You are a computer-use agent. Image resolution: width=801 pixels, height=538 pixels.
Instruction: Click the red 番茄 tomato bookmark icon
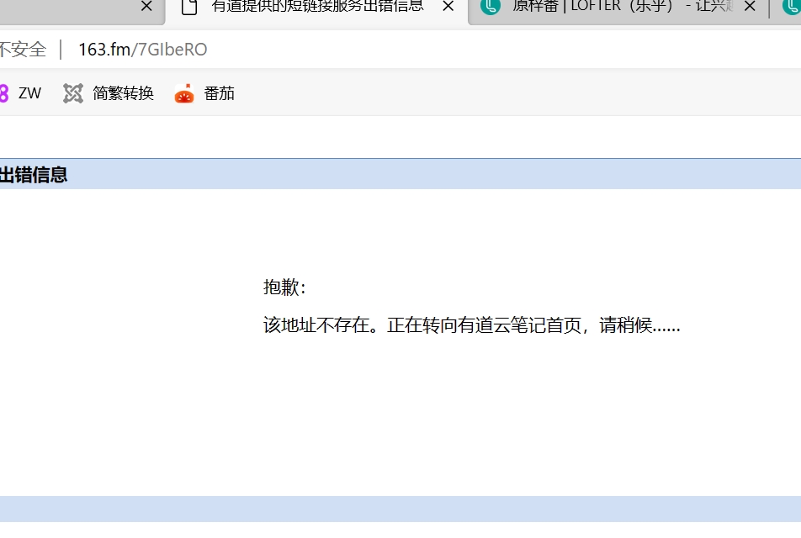click(x=184, y=93)
